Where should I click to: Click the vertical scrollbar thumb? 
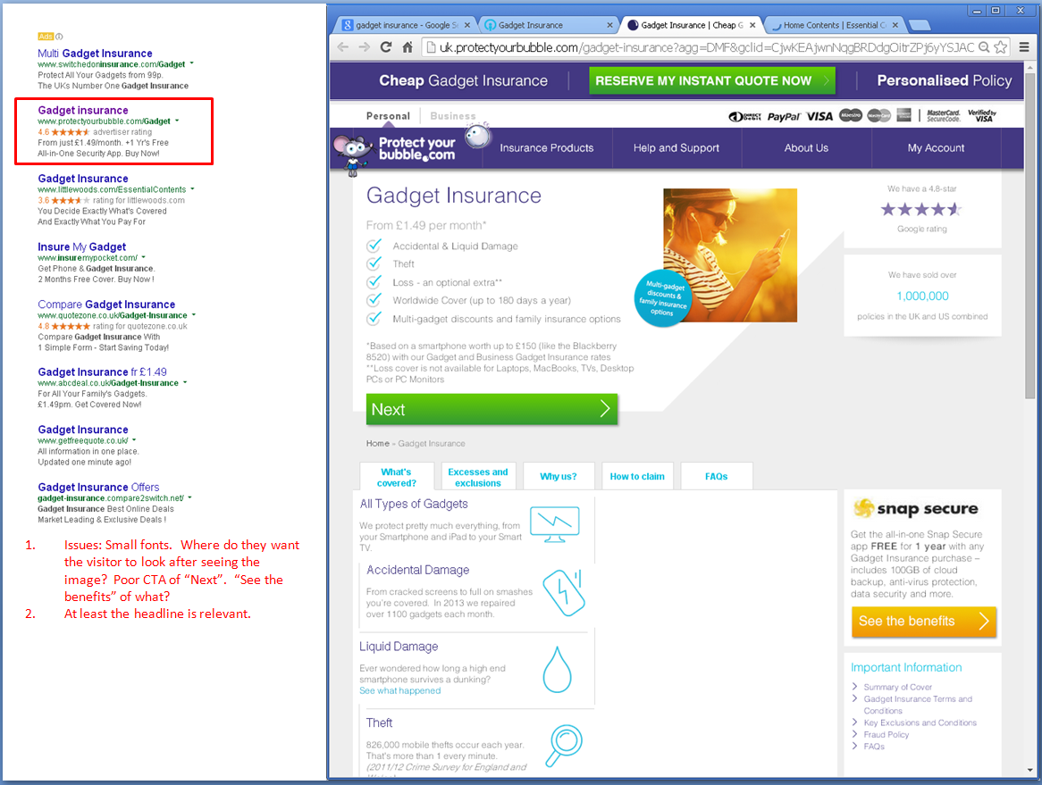point(1030,236)
